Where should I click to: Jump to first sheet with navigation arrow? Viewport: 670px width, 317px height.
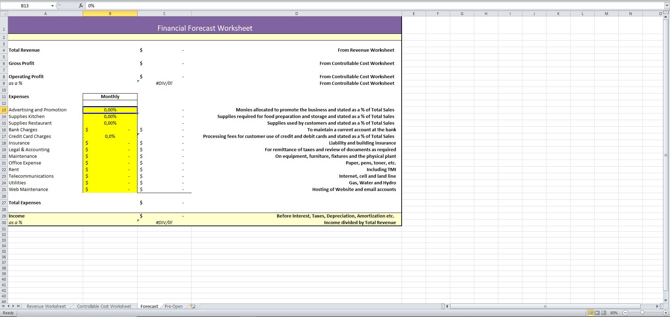(3, 306)
